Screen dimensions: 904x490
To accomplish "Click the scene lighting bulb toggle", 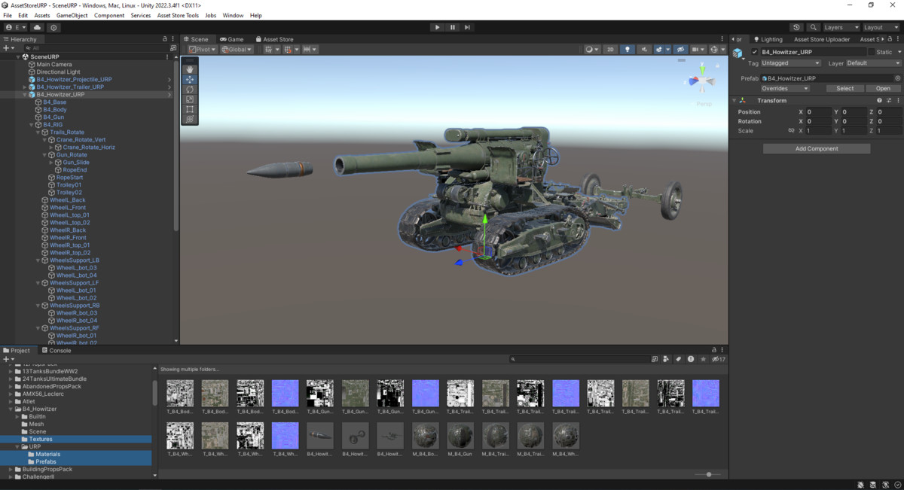I will pos(628,49).
